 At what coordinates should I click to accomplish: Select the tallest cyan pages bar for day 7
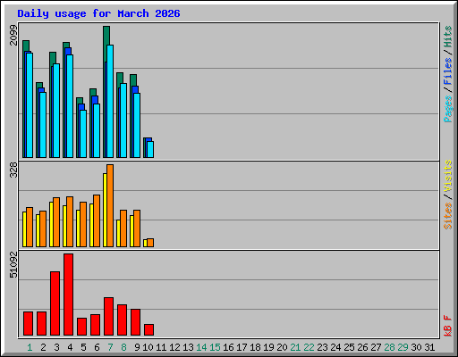coord(110,101)
